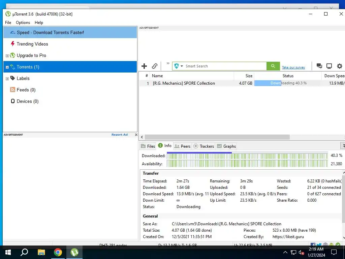Click the Upgrade to Pro uTorrent icon

pos(12,55)
